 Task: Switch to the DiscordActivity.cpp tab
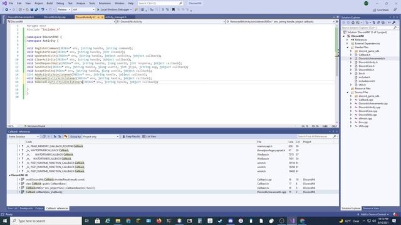(55, 17)
